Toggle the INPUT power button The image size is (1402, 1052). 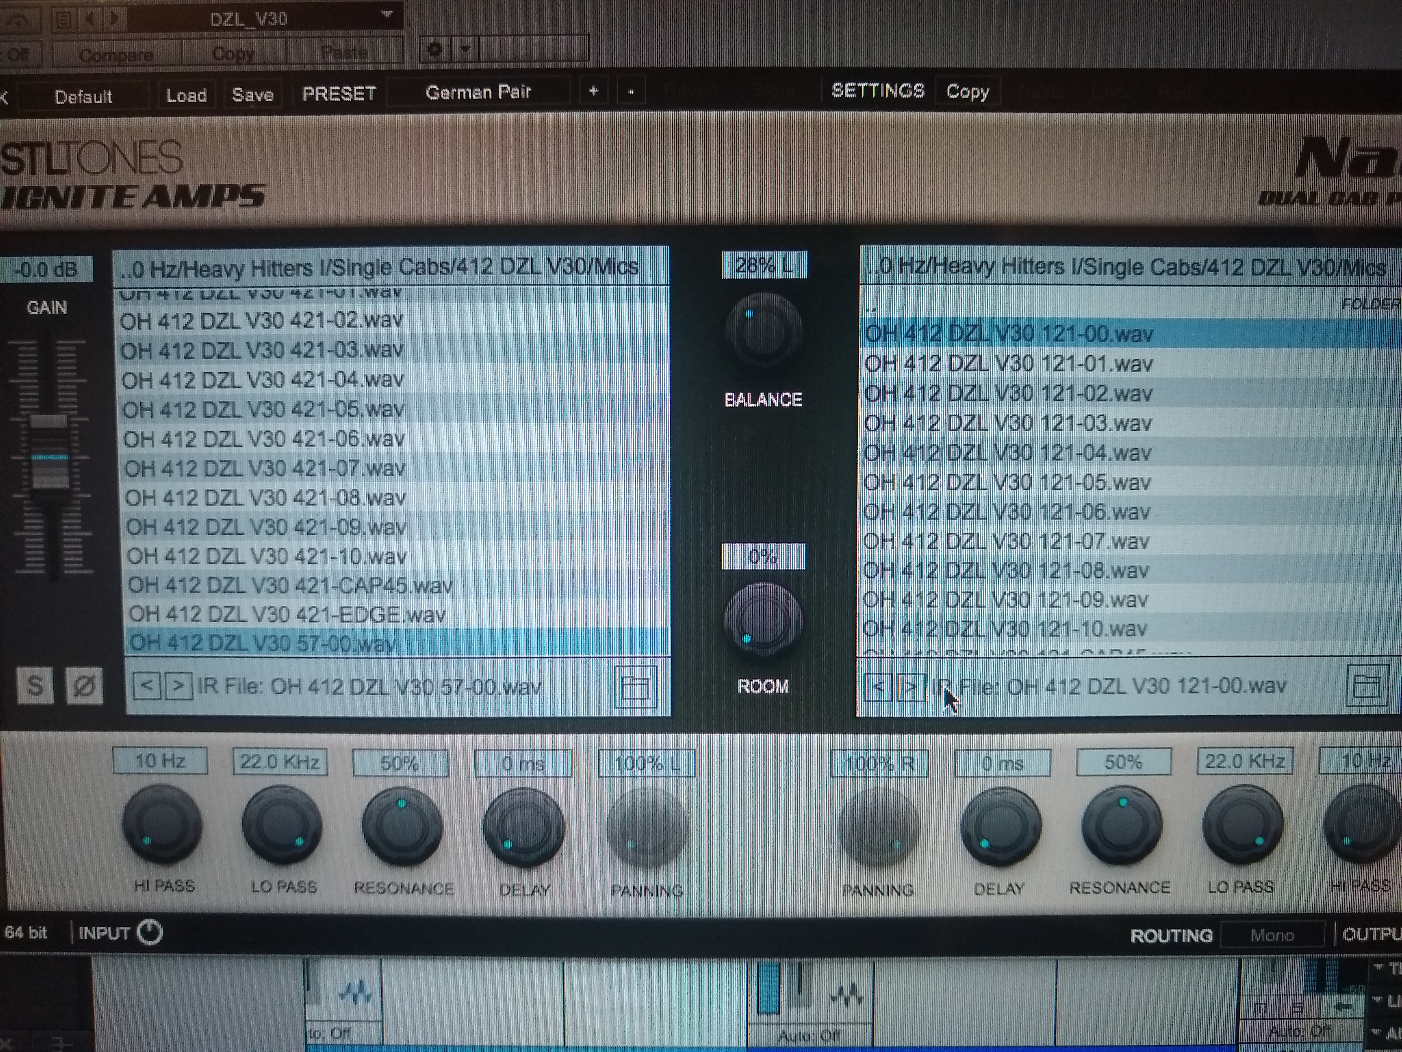[x=150, y=932]
